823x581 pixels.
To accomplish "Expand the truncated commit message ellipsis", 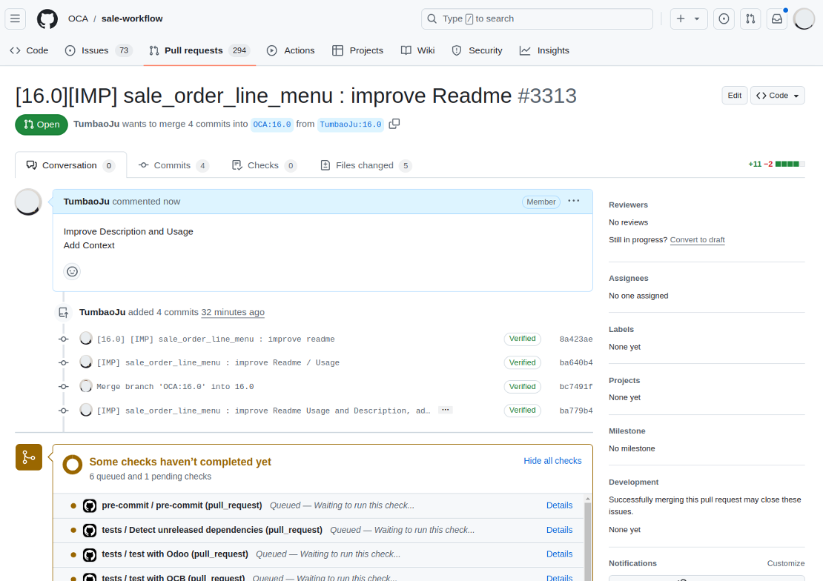I will tap(445, 410).
